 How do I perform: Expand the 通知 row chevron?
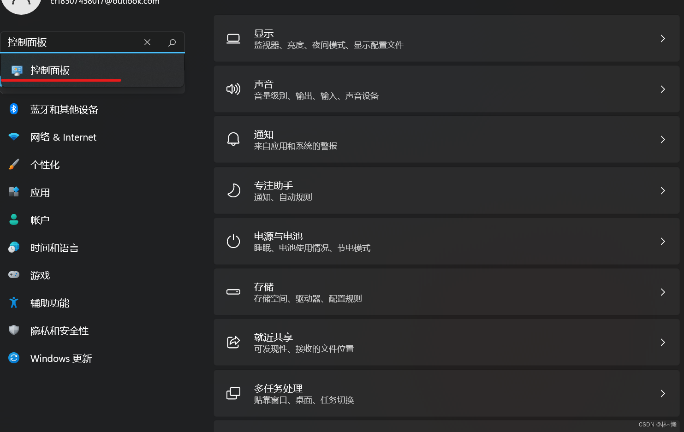point(662,140)
